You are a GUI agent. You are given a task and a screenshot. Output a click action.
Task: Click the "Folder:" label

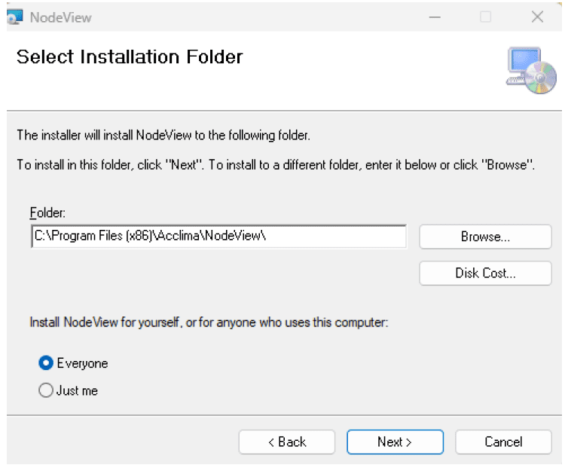coord(48,215)
